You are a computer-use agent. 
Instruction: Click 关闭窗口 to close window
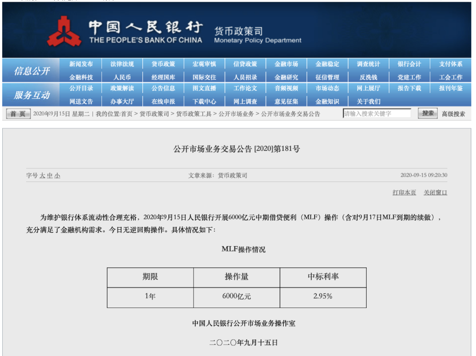pyautogui.click(x=435, y=192)
